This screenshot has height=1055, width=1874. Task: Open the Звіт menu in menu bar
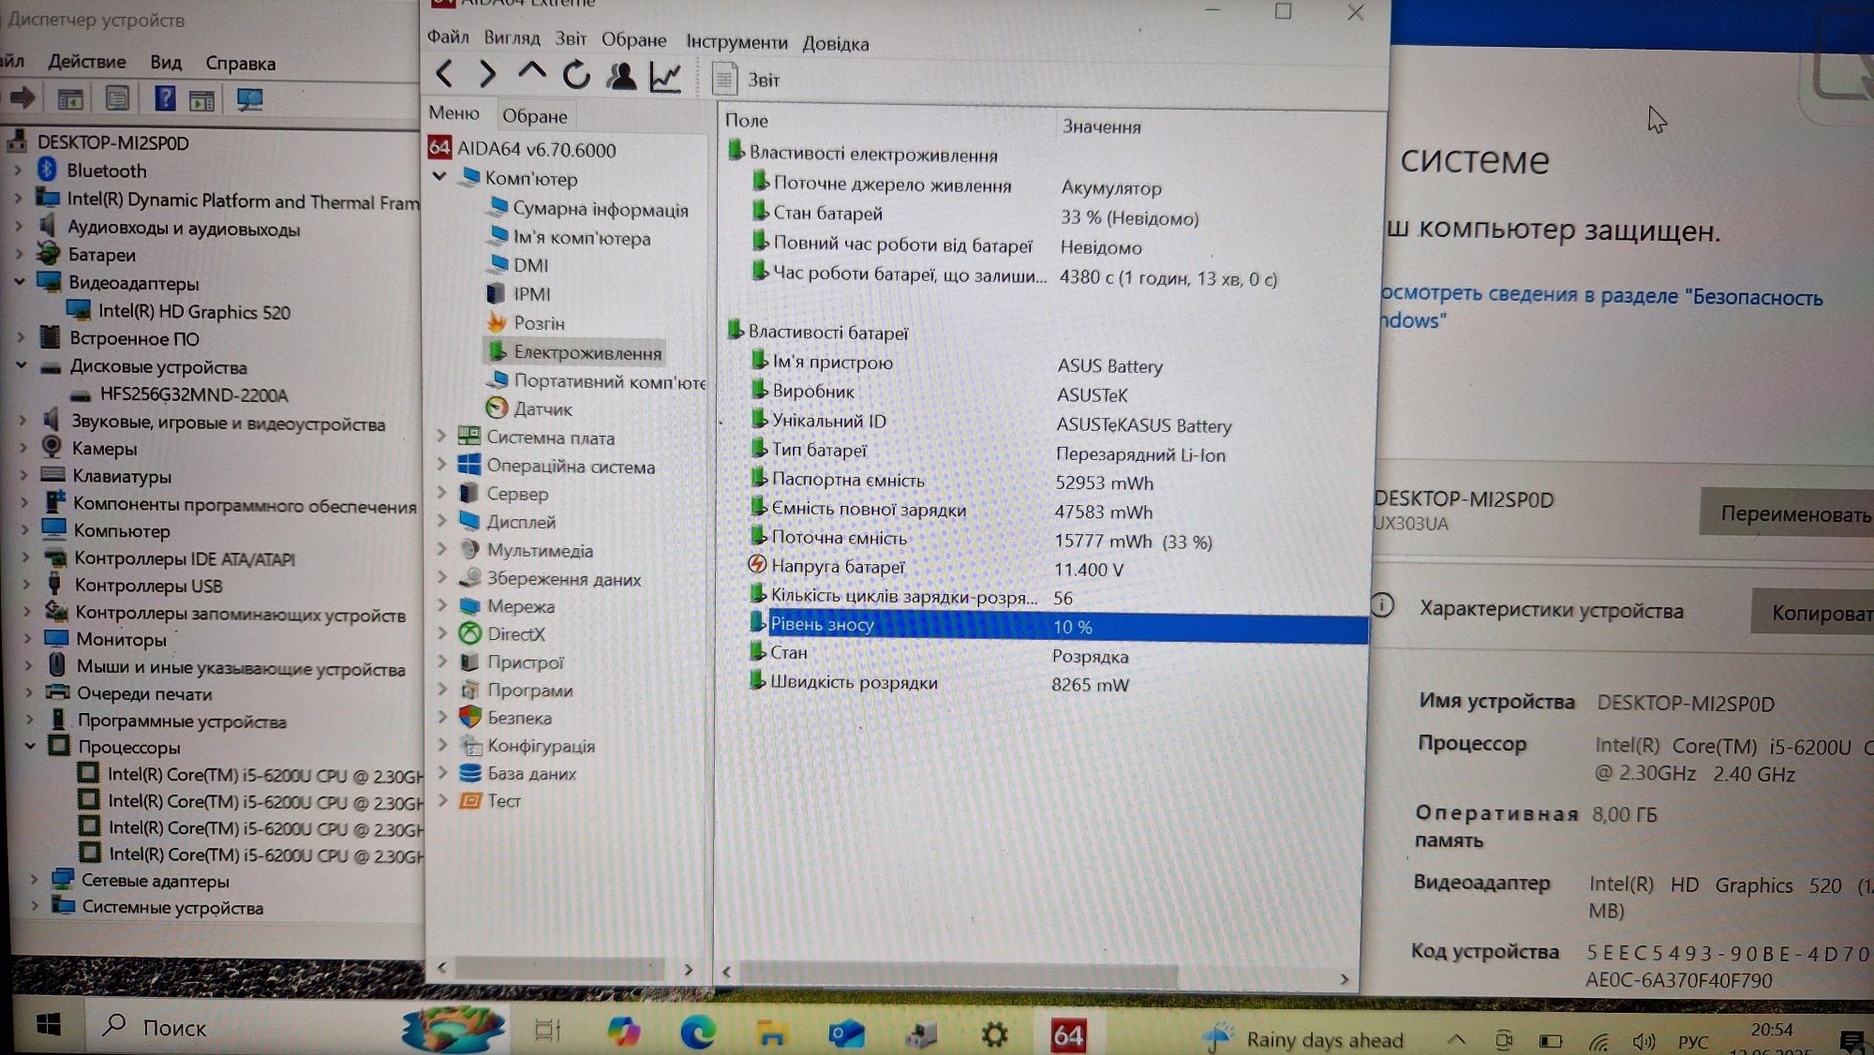(571, 38)
